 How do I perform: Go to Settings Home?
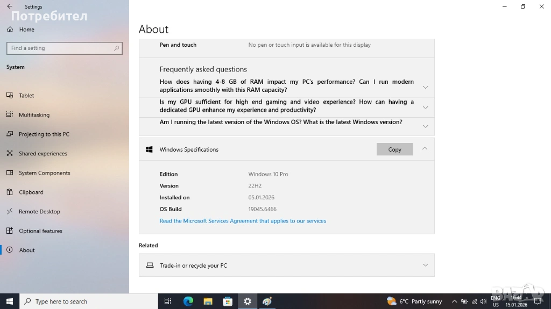[x=26, y=30]
